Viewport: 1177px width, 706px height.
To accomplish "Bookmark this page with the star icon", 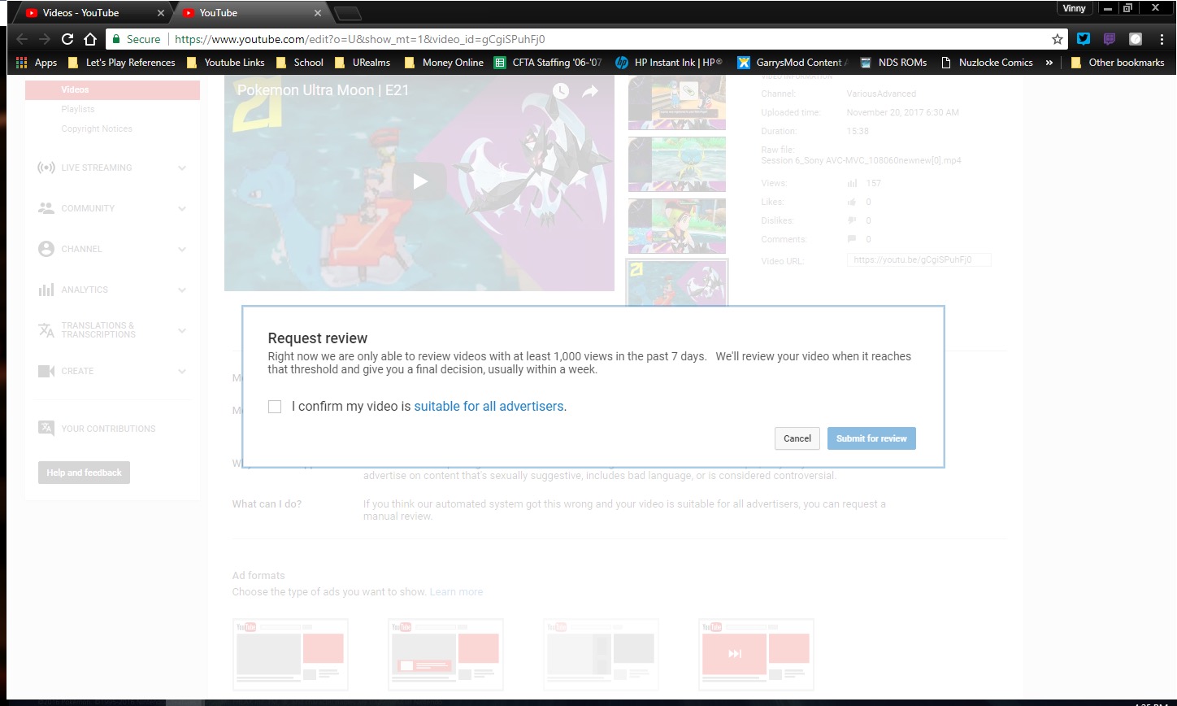I will tap(1058, 39).
